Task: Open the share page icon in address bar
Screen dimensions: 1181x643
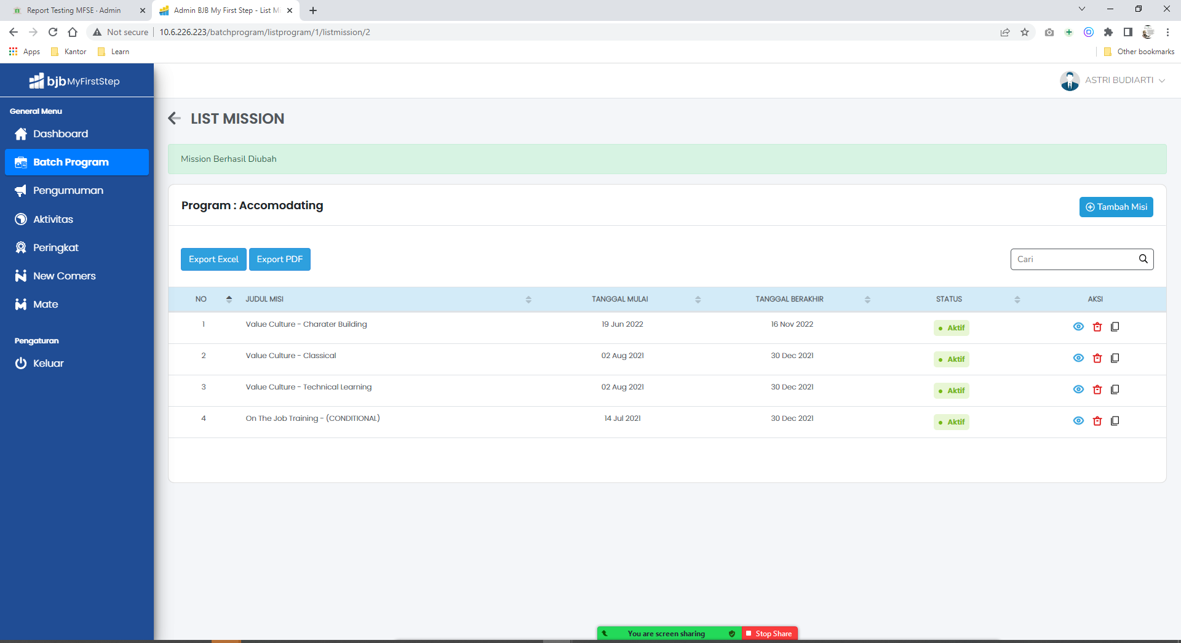Action: pyautogui.click(x=1005, y=32)
